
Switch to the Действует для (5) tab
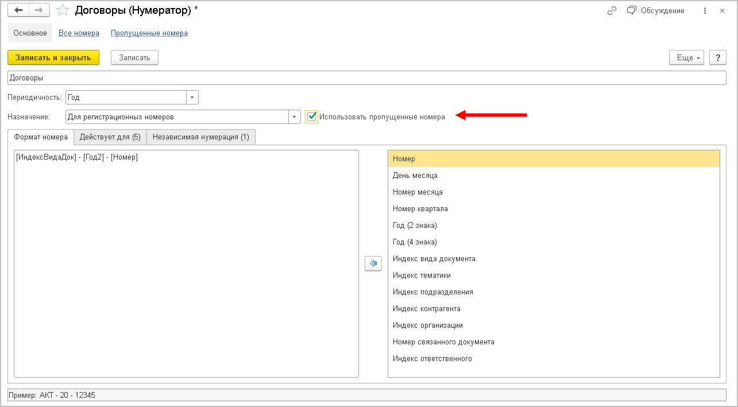coord(110,137)
